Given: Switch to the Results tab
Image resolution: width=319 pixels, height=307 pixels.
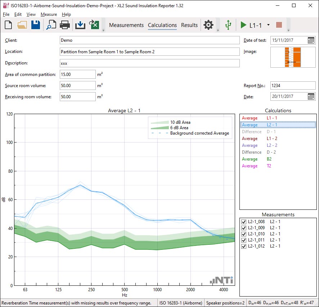Looking at the screenshot, I should [x=189, y=25].
